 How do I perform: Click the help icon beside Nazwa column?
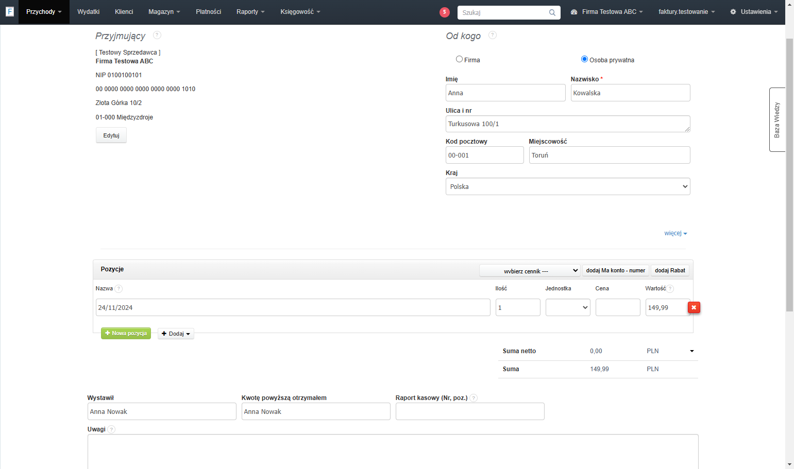[119, 289]
